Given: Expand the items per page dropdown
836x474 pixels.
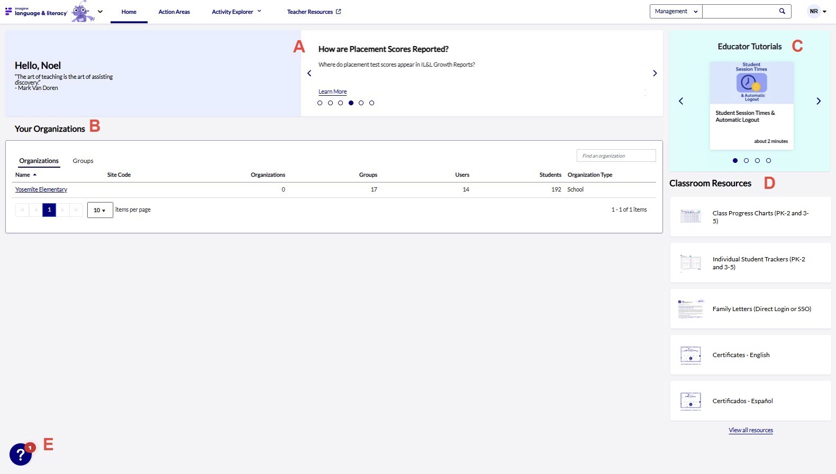Looking at the screenshot, I should (99, 210).
